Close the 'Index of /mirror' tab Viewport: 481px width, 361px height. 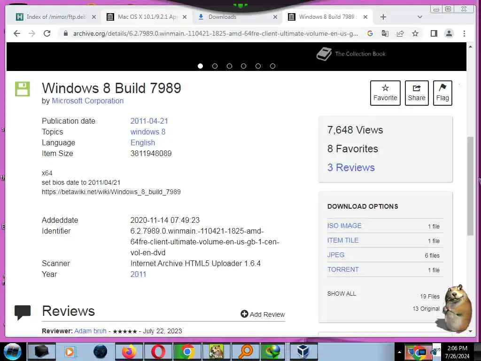pos(94,17)
